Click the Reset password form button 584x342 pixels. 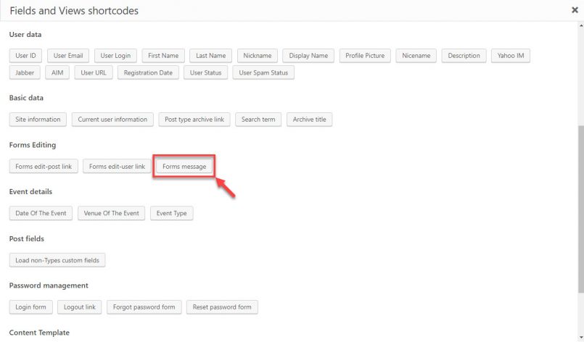point(222,307)
